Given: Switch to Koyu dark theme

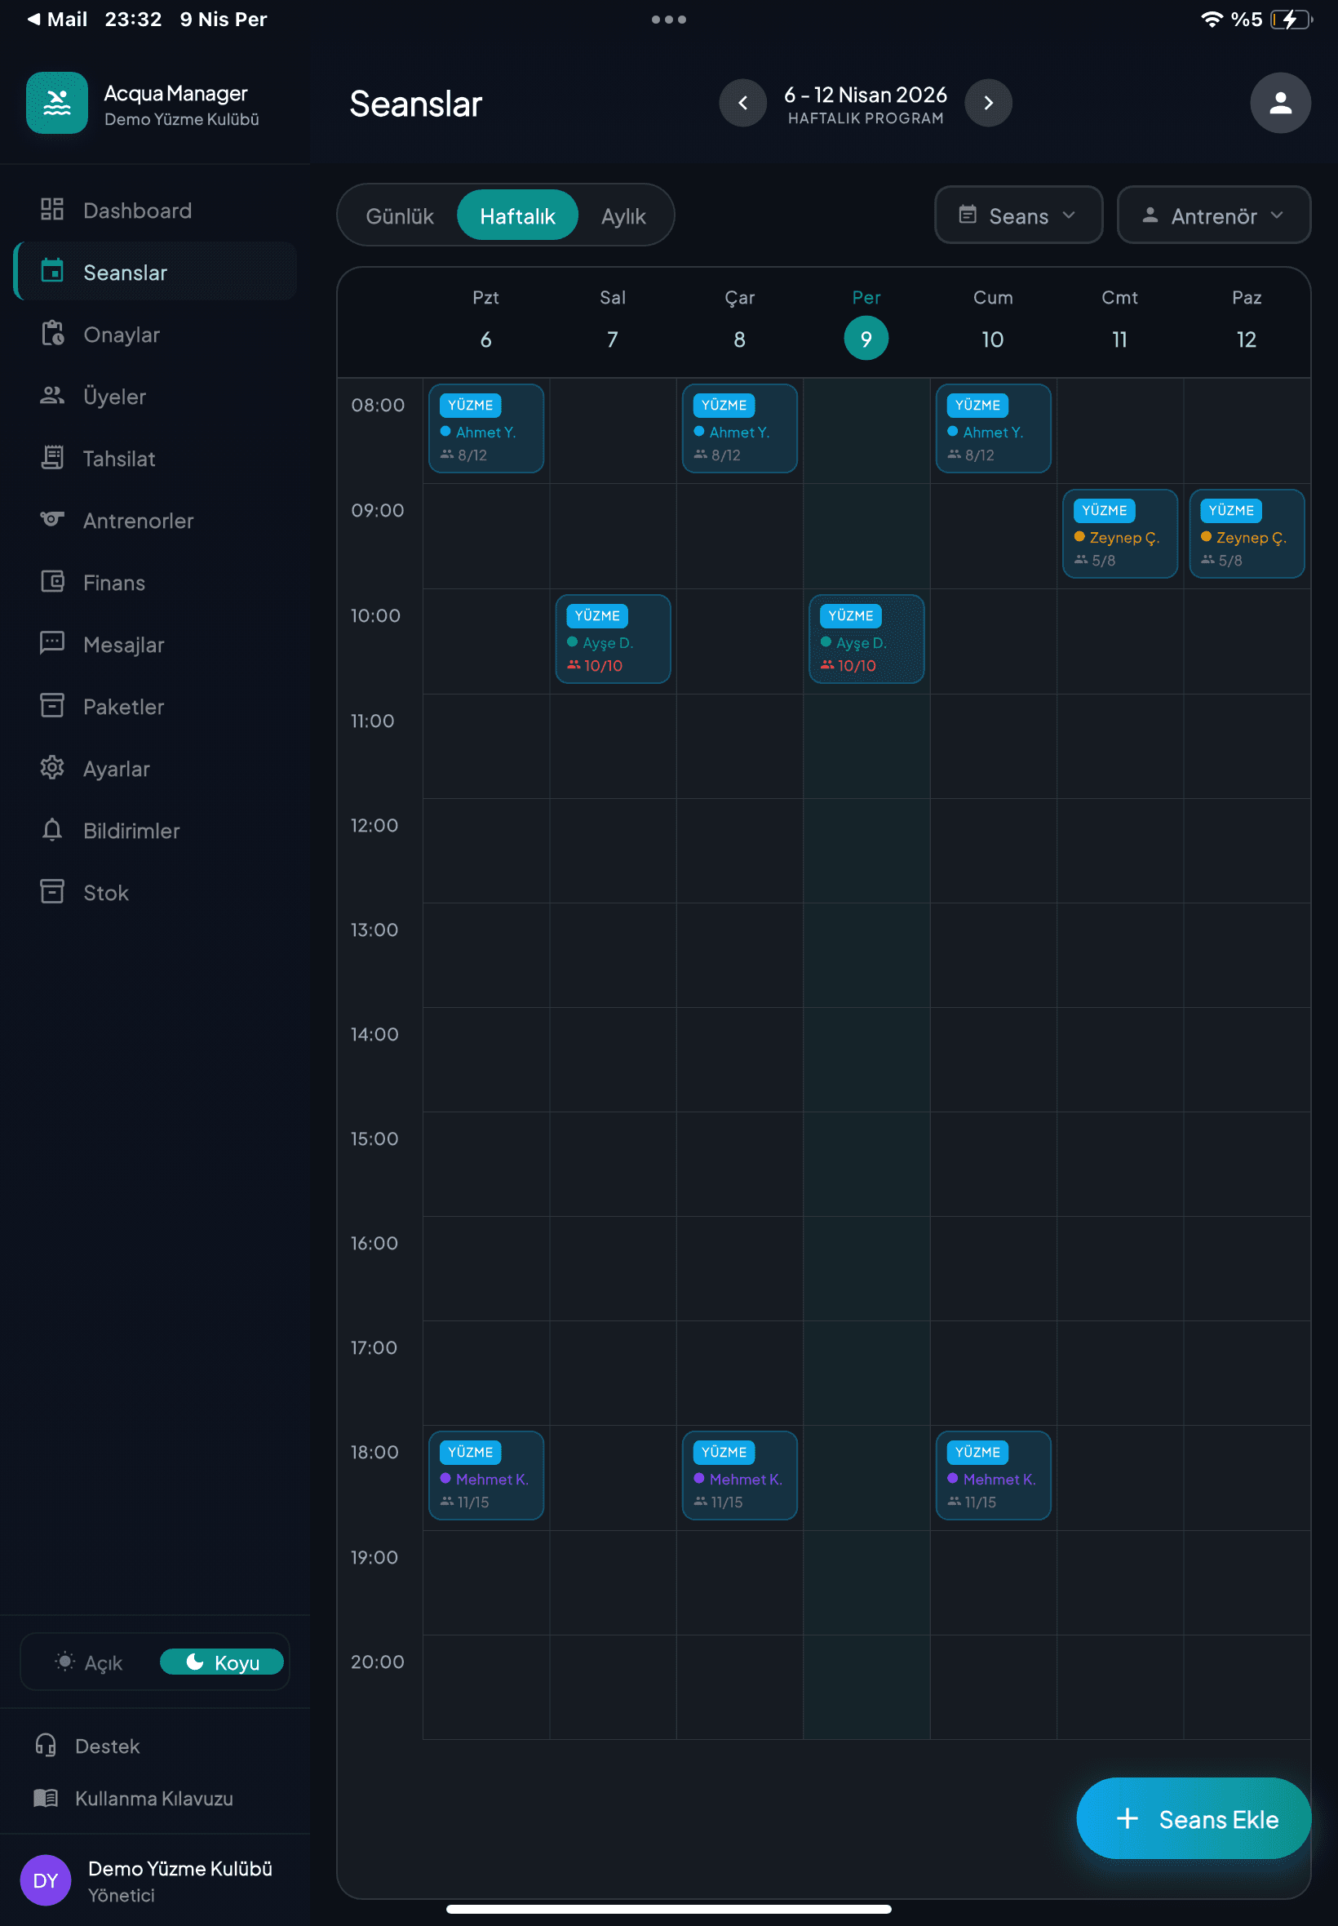Looking at the screenshot, I should click(x=222, y=1662).
